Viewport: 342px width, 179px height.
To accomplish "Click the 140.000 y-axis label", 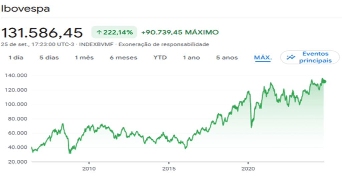I will 16,76.
